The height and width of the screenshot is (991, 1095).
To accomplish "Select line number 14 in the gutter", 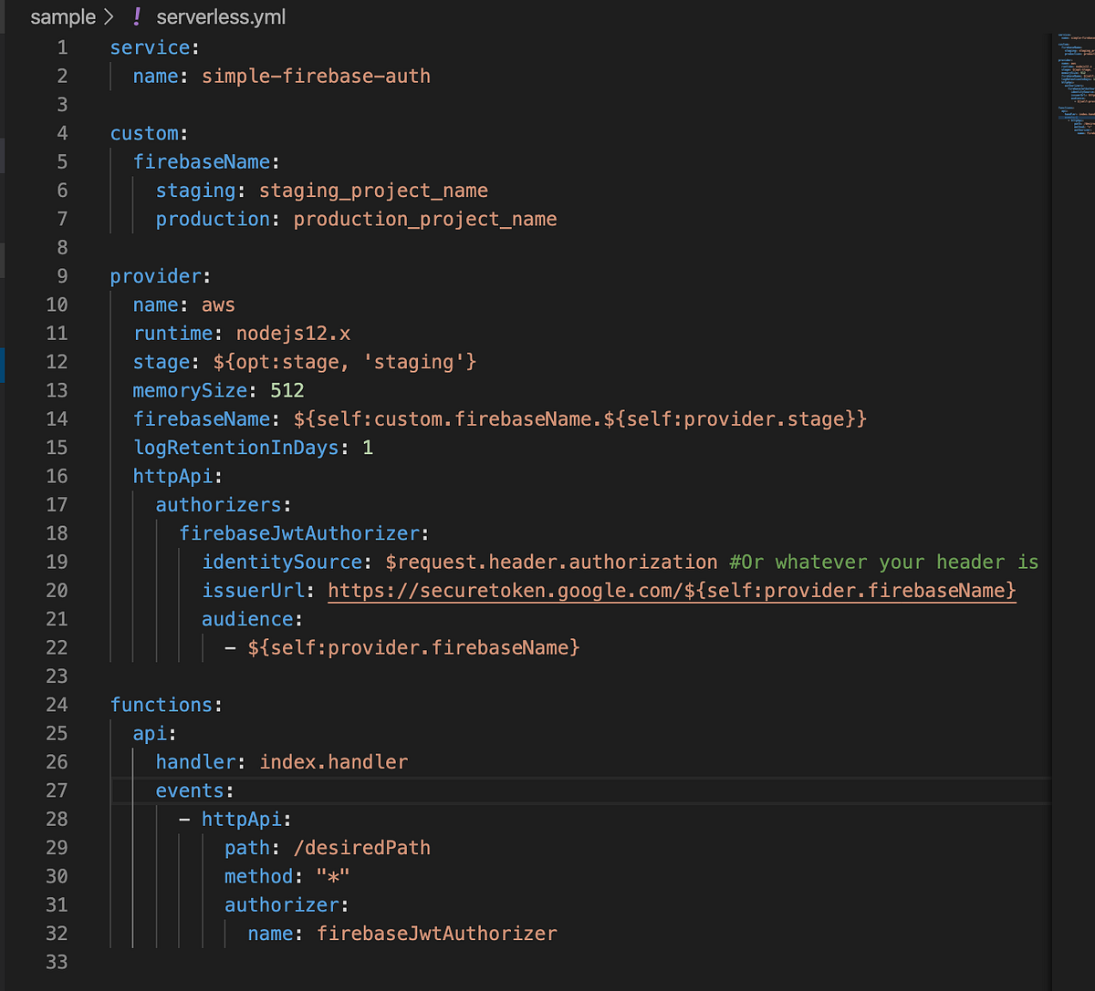I will pos(57,418).
